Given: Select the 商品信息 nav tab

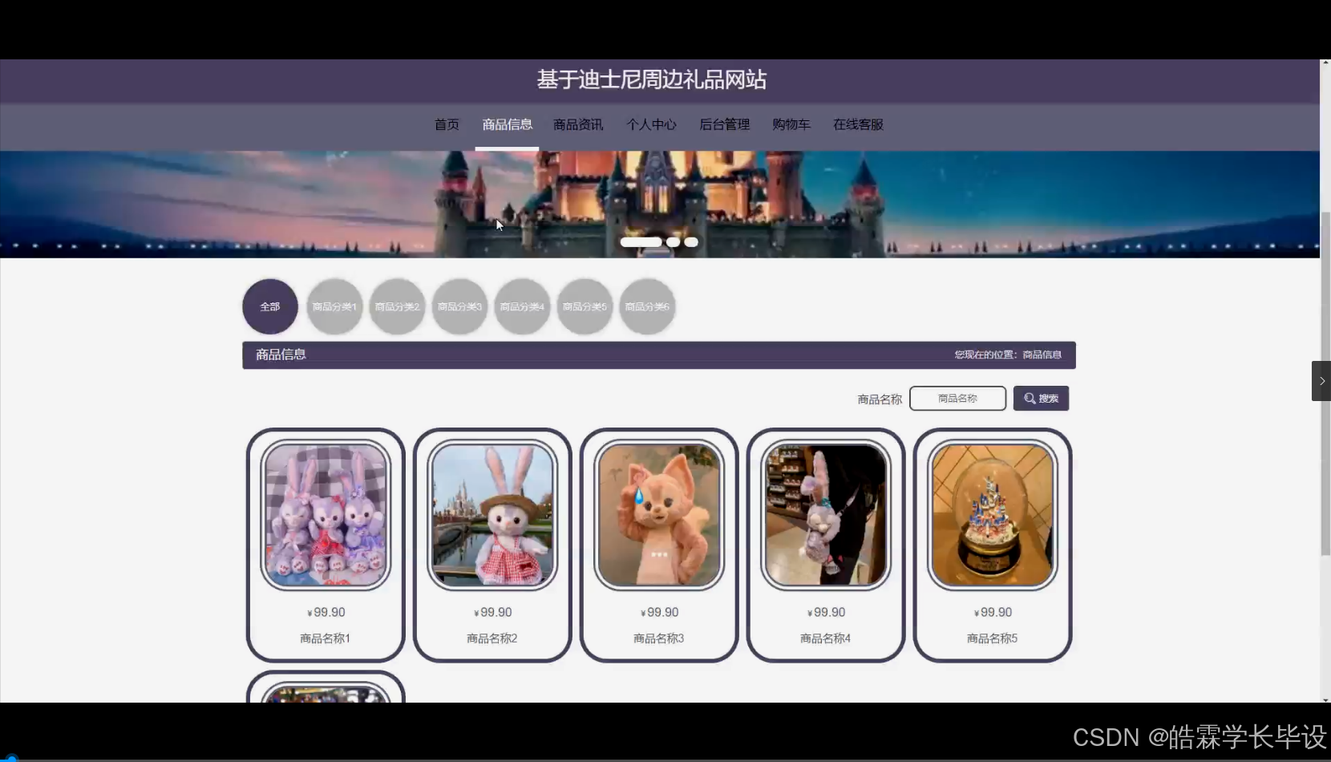Looking at the screenshot, I should pos(507,124).
